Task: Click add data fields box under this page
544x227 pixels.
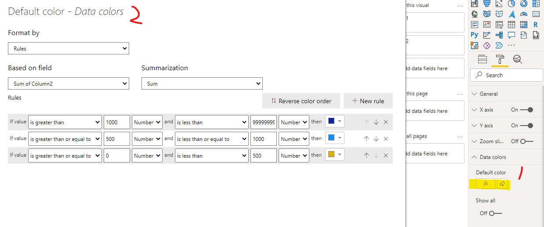Action: pos(435,111)
